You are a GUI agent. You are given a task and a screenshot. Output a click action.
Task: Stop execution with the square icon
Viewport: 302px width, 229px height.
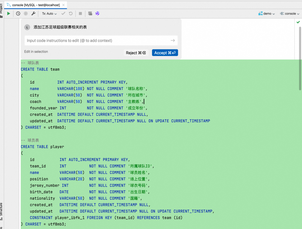click(80, 13)
